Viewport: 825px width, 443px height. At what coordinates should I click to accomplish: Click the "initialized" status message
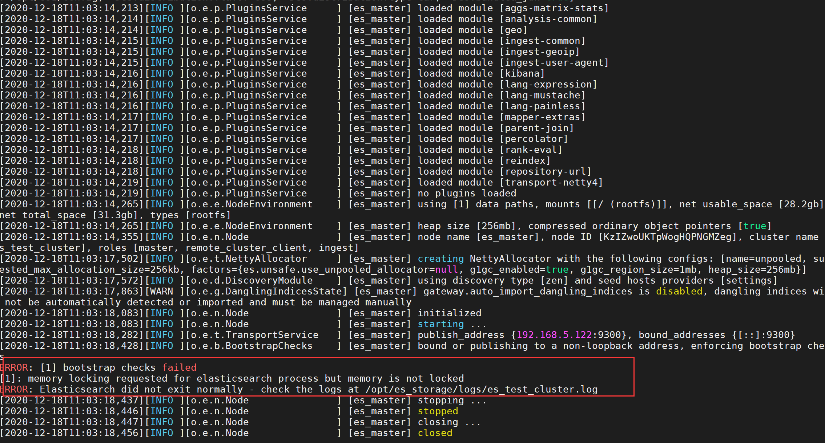[450, 313]
